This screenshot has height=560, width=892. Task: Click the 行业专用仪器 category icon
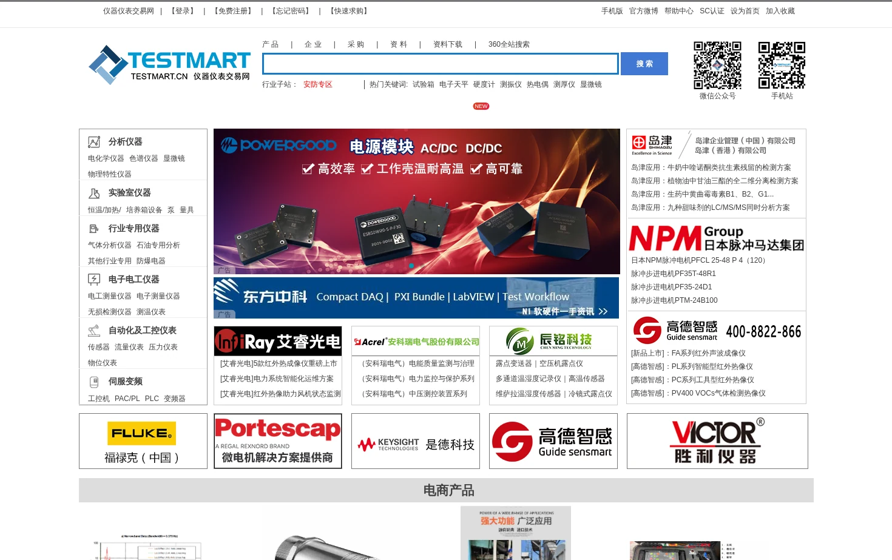(x=94, y=229)
